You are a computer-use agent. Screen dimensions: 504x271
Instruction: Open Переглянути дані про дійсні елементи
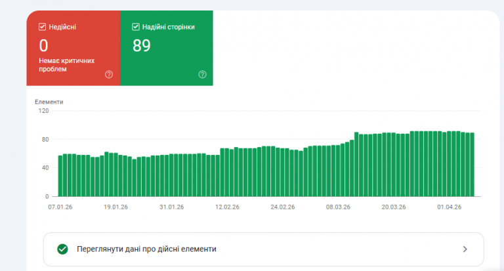(264, 249)
